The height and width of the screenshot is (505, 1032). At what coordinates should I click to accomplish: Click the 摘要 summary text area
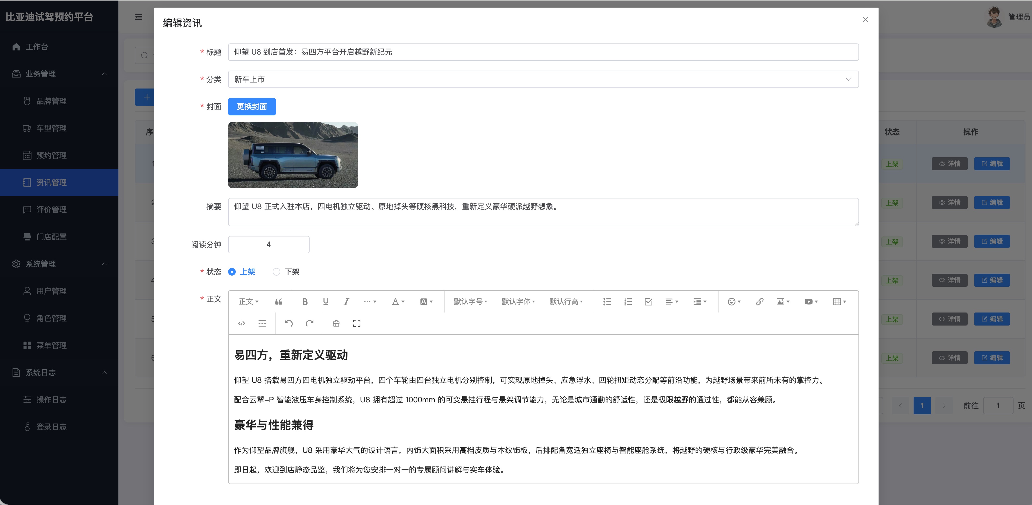pos(543,212)
